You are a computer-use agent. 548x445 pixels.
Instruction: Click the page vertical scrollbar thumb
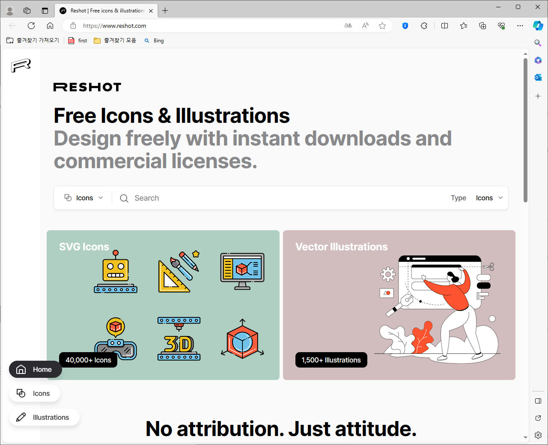coord(525,130)
